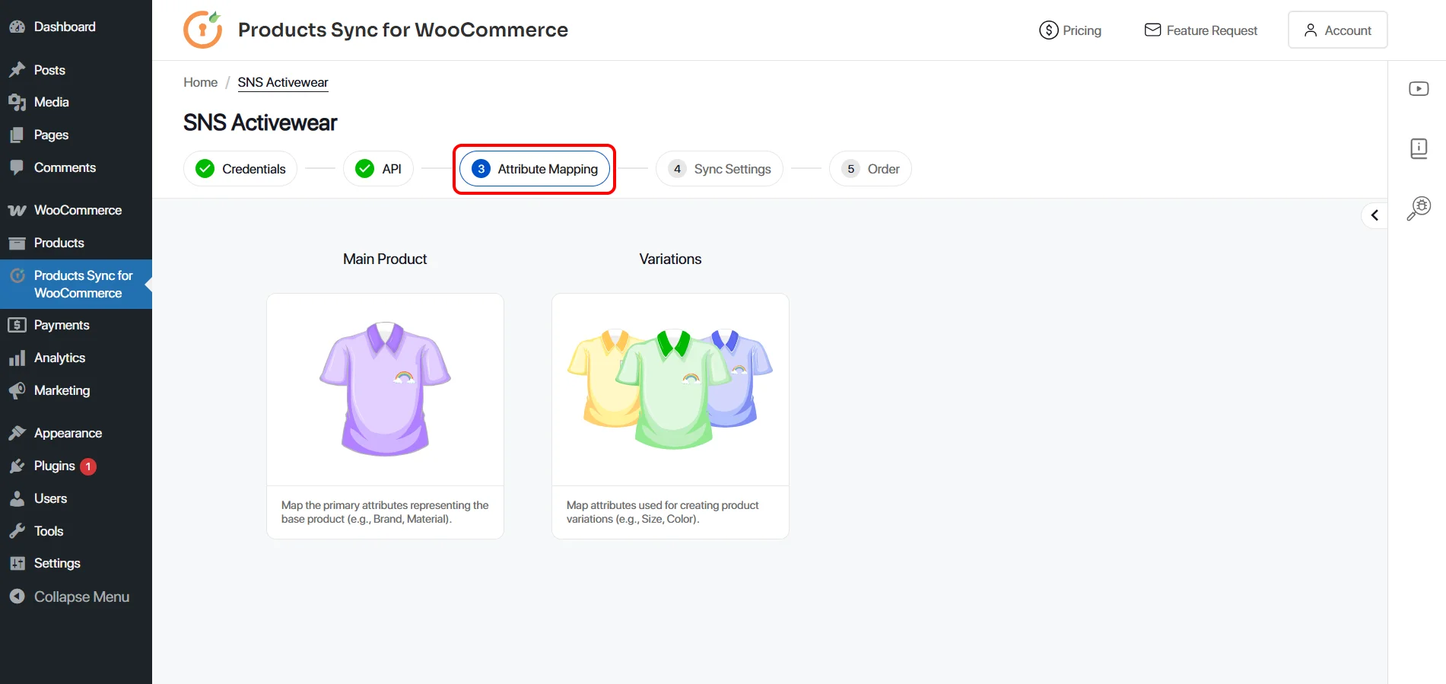The width and height of the screenshot is (1446, 684).
Task: Click the Account button
Action: (x=1337, y=30)
